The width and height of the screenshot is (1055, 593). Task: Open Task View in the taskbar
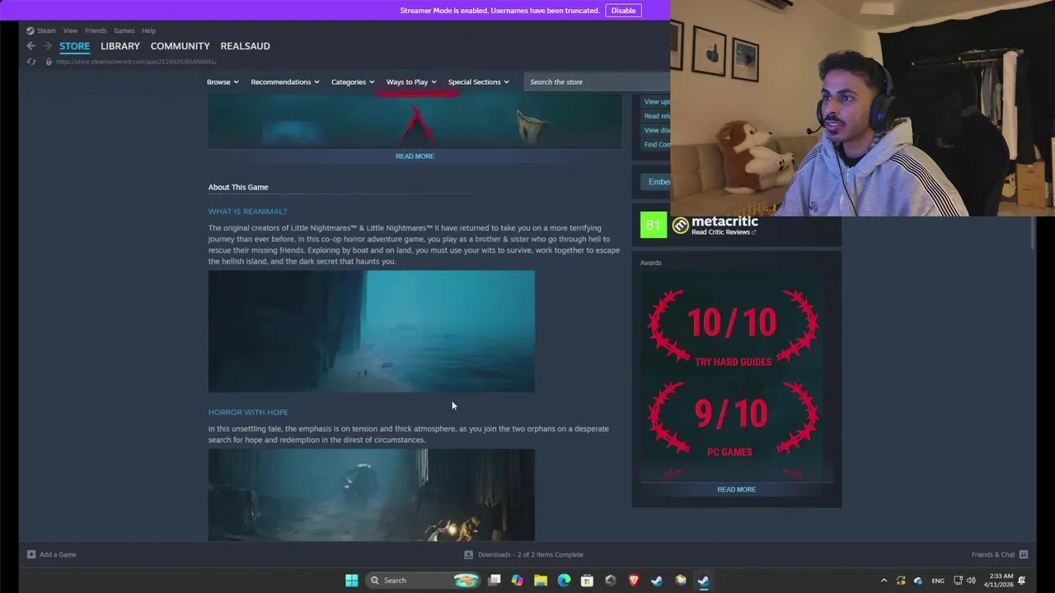495,580
